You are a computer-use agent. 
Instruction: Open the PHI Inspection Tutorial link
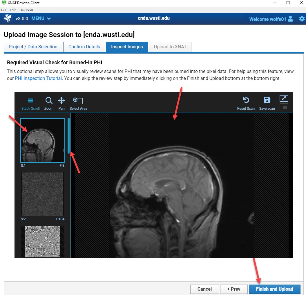point(38,78)
